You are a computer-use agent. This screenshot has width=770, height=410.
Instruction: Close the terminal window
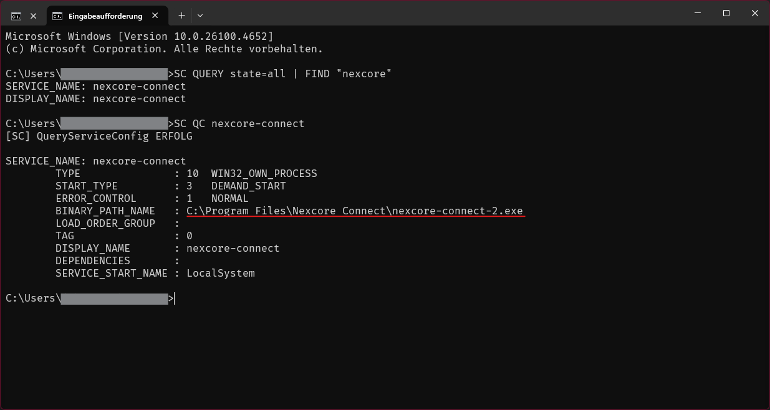(x=755, y=13)
